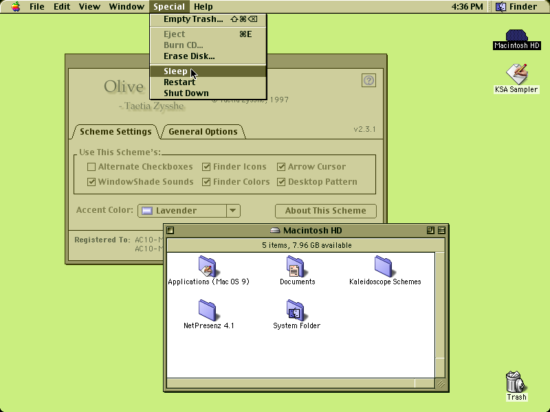
Task: Open the Window menu
Action: point(126,7)
